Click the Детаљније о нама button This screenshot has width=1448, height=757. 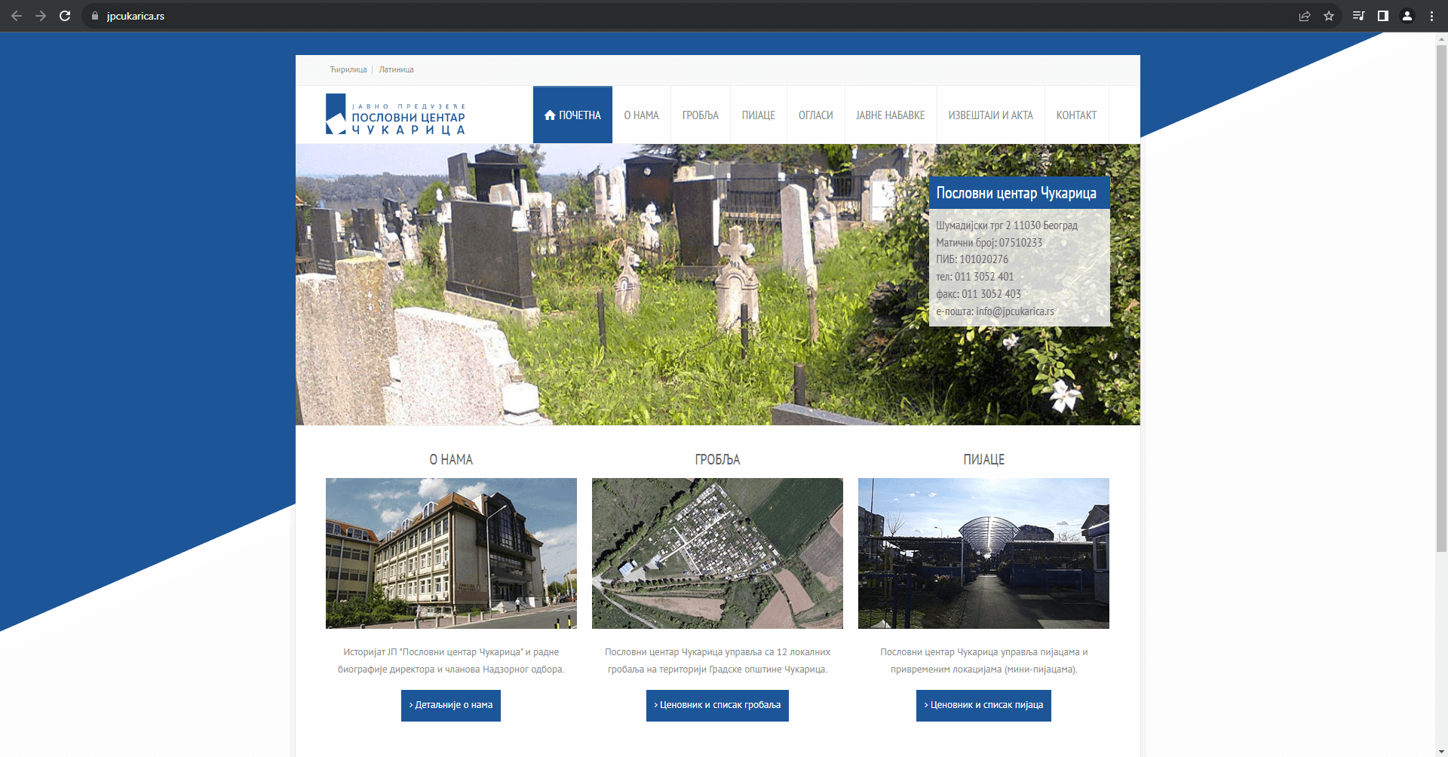click(451, 705)
